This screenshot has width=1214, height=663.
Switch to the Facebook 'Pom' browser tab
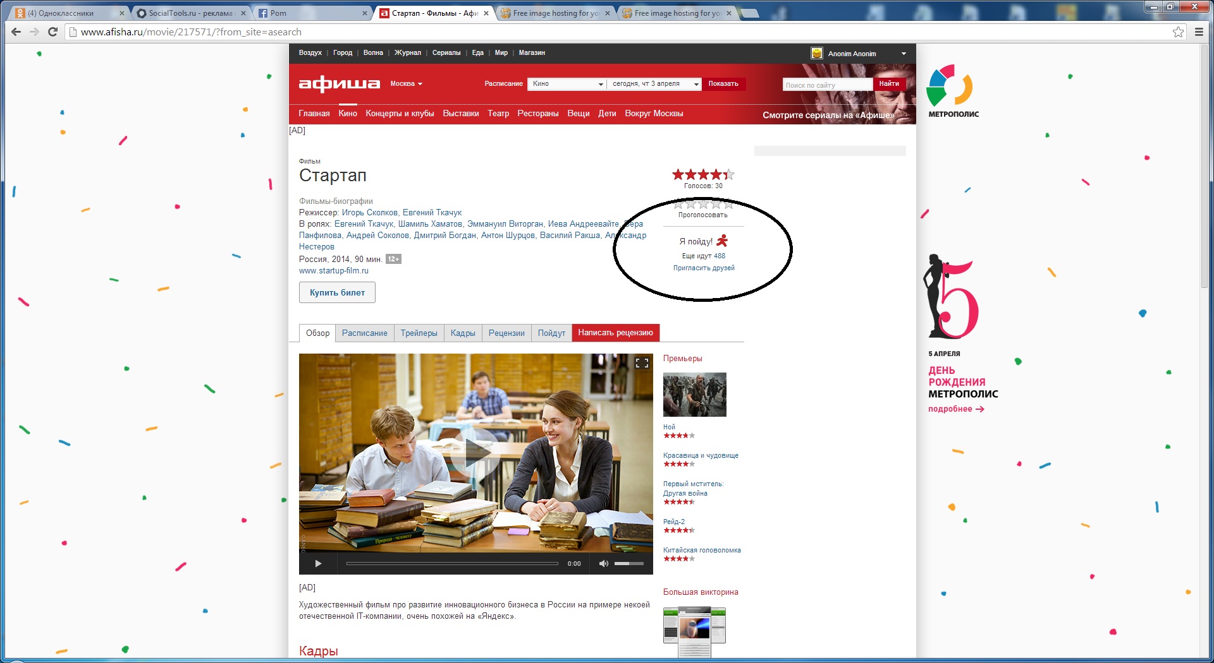click(312, 13)
